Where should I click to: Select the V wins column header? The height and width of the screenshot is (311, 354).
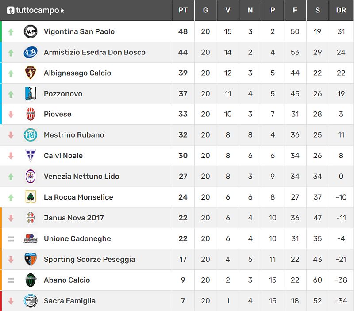228,10
